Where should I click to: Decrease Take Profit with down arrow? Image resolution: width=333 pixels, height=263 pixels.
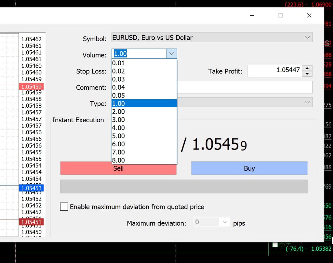point(307,74)
